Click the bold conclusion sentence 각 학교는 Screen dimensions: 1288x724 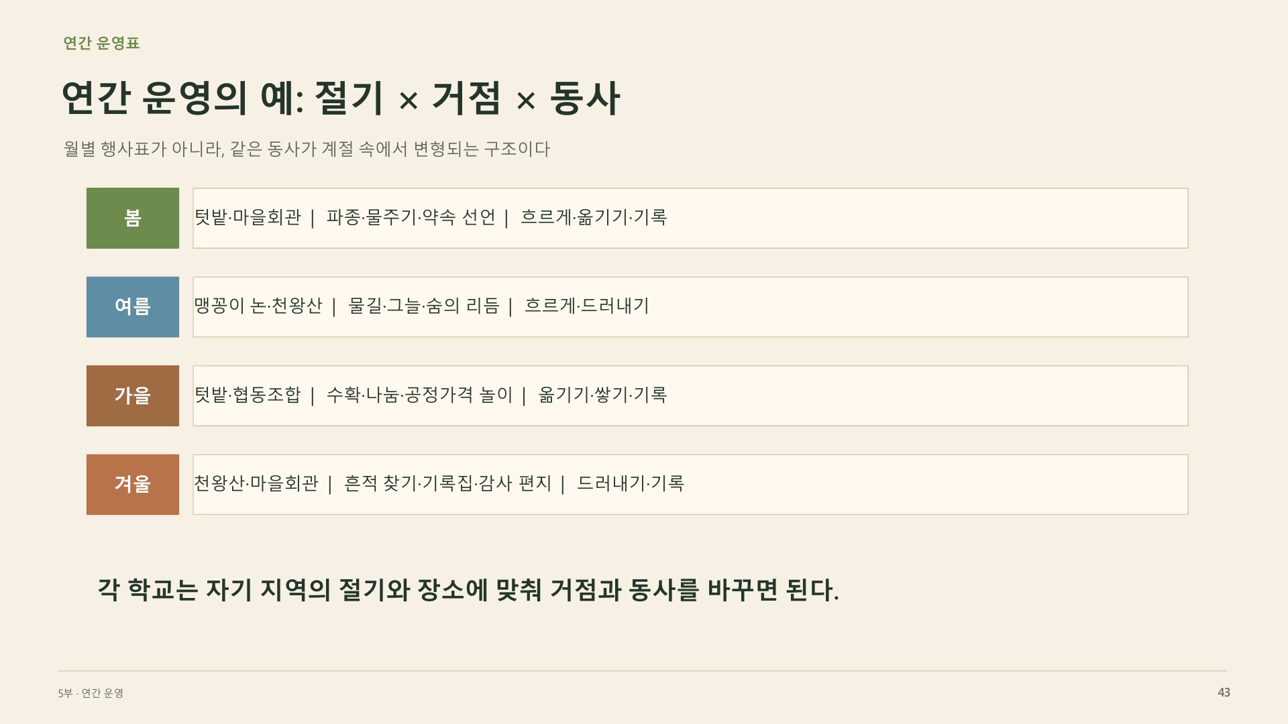(x=468, y=590)
